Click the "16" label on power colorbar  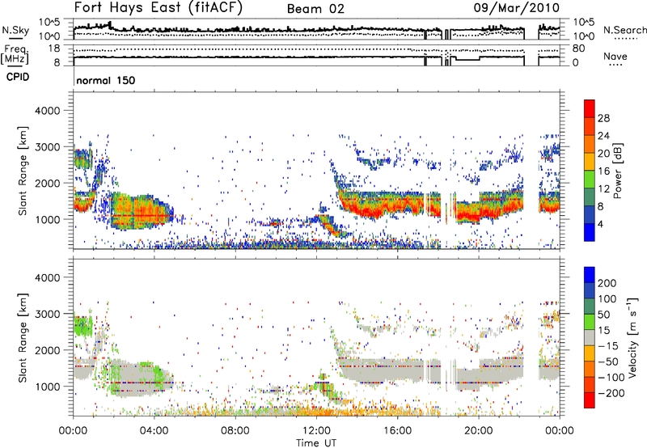click(603, 171)
